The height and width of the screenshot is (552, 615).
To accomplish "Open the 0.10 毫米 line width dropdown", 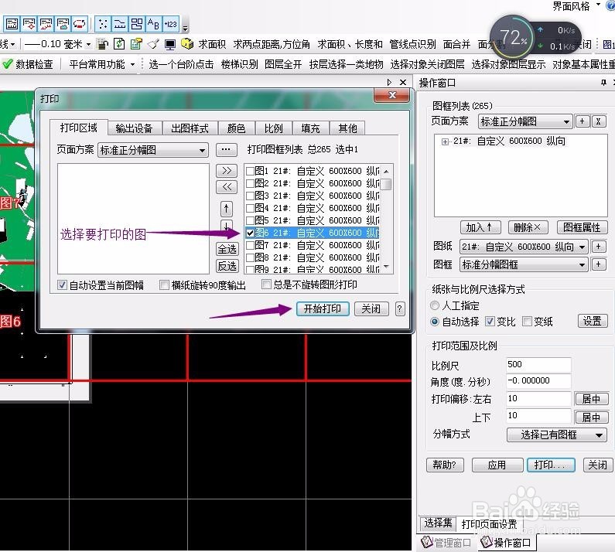I will pyautogui.click(x=89, y=44).
